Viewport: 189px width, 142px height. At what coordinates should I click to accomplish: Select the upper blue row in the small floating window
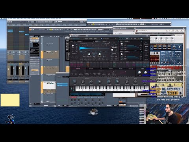[62, 84]
